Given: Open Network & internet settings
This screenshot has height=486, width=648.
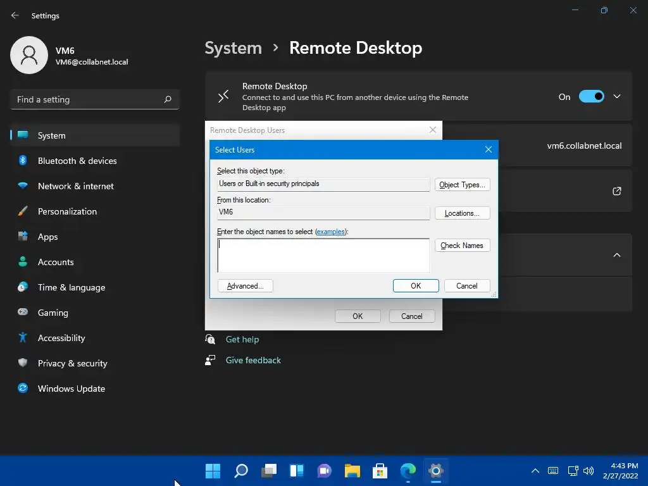Looking at the screenshot, I should 95,186.
